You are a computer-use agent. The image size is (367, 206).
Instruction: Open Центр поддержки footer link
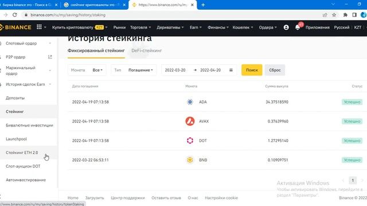click(127, 198)
